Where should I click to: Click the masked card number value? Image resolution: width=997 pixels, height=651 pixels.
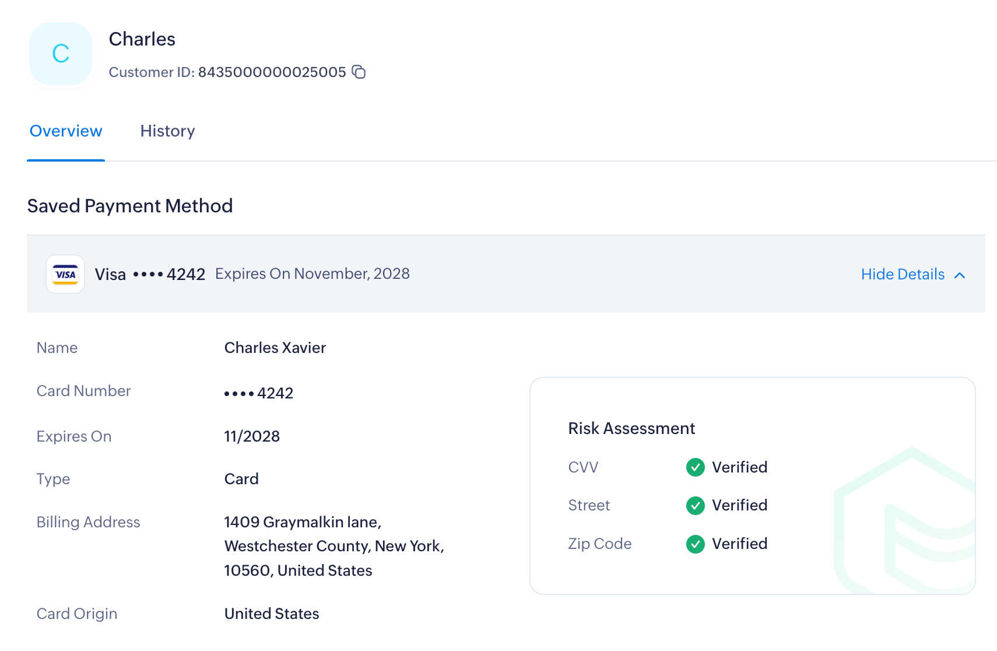pos(258,393)
